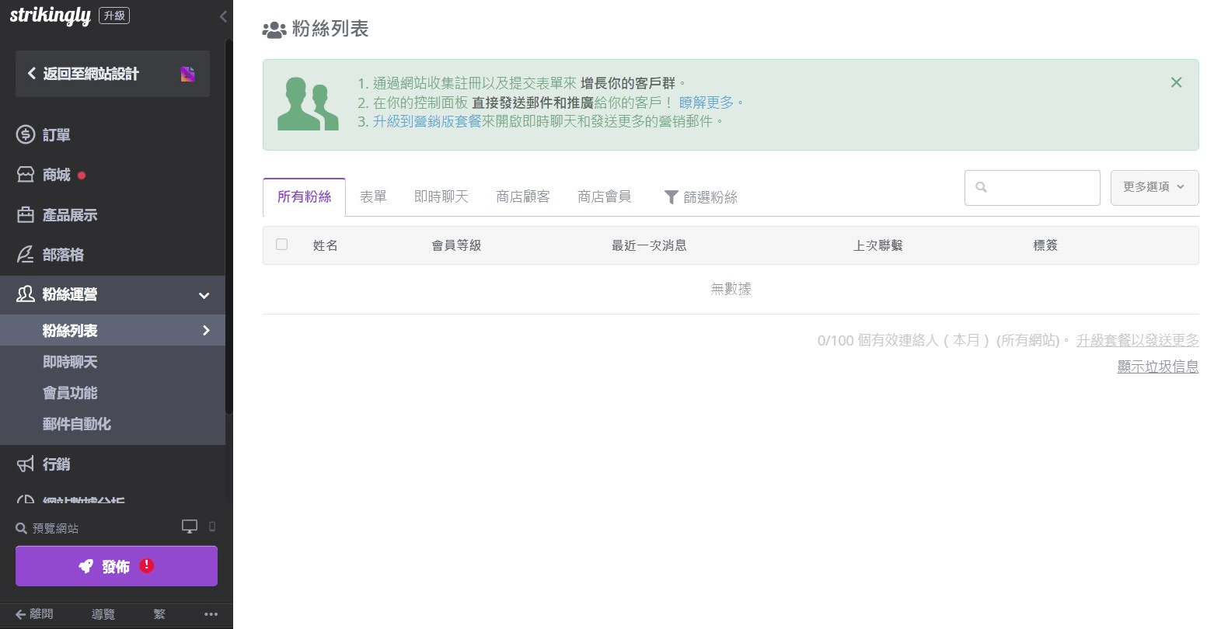The image size is (1228, 629).
Task: Close the green info banner
Action: click(1177, 82)
